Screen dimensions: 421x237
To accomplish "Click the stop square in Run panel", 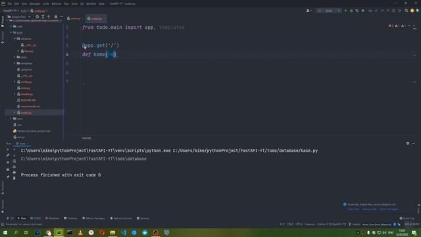I will pos(8,163).
